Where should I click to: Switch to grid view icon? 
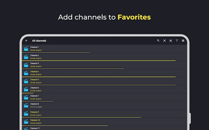(x=183, y=41)
